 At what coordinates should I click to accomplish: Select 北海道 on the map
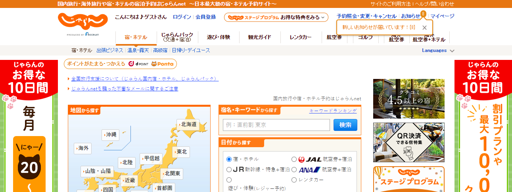[188, 124]
